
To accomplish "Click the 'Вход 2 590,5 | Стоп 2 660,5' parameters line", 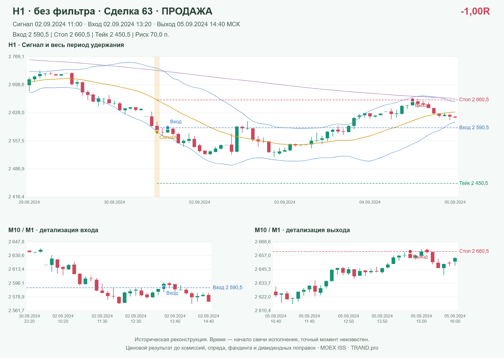I will pyautogui.click(x=91, y=35).
